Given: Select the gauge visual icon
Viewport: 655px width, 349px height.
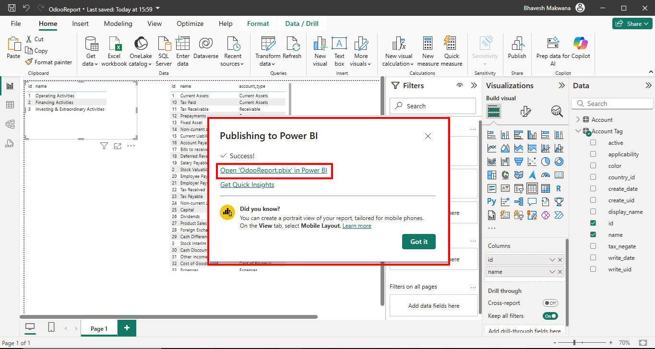Looking at the screenshot, I should coord(545,175).
